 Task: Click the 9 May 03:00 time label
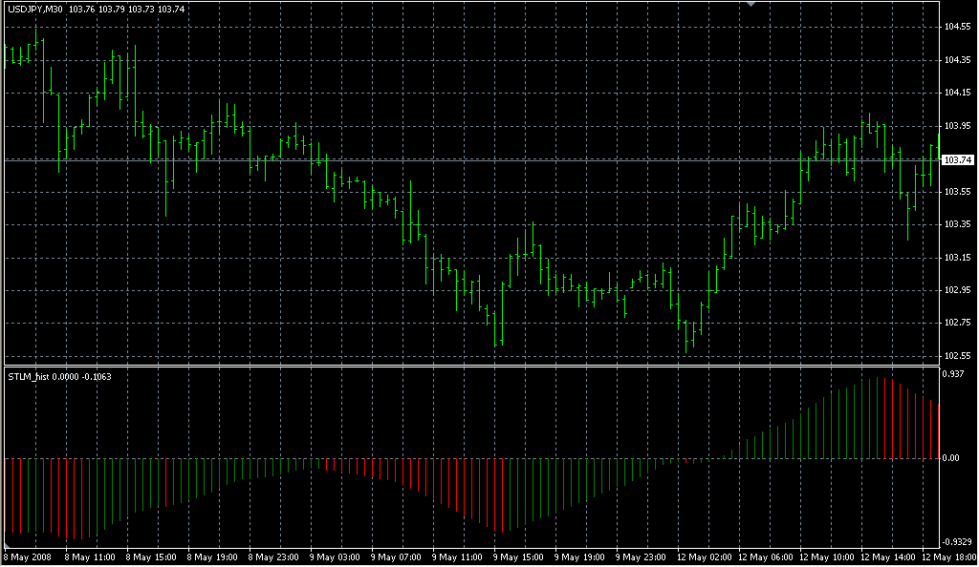coord(335,557)
